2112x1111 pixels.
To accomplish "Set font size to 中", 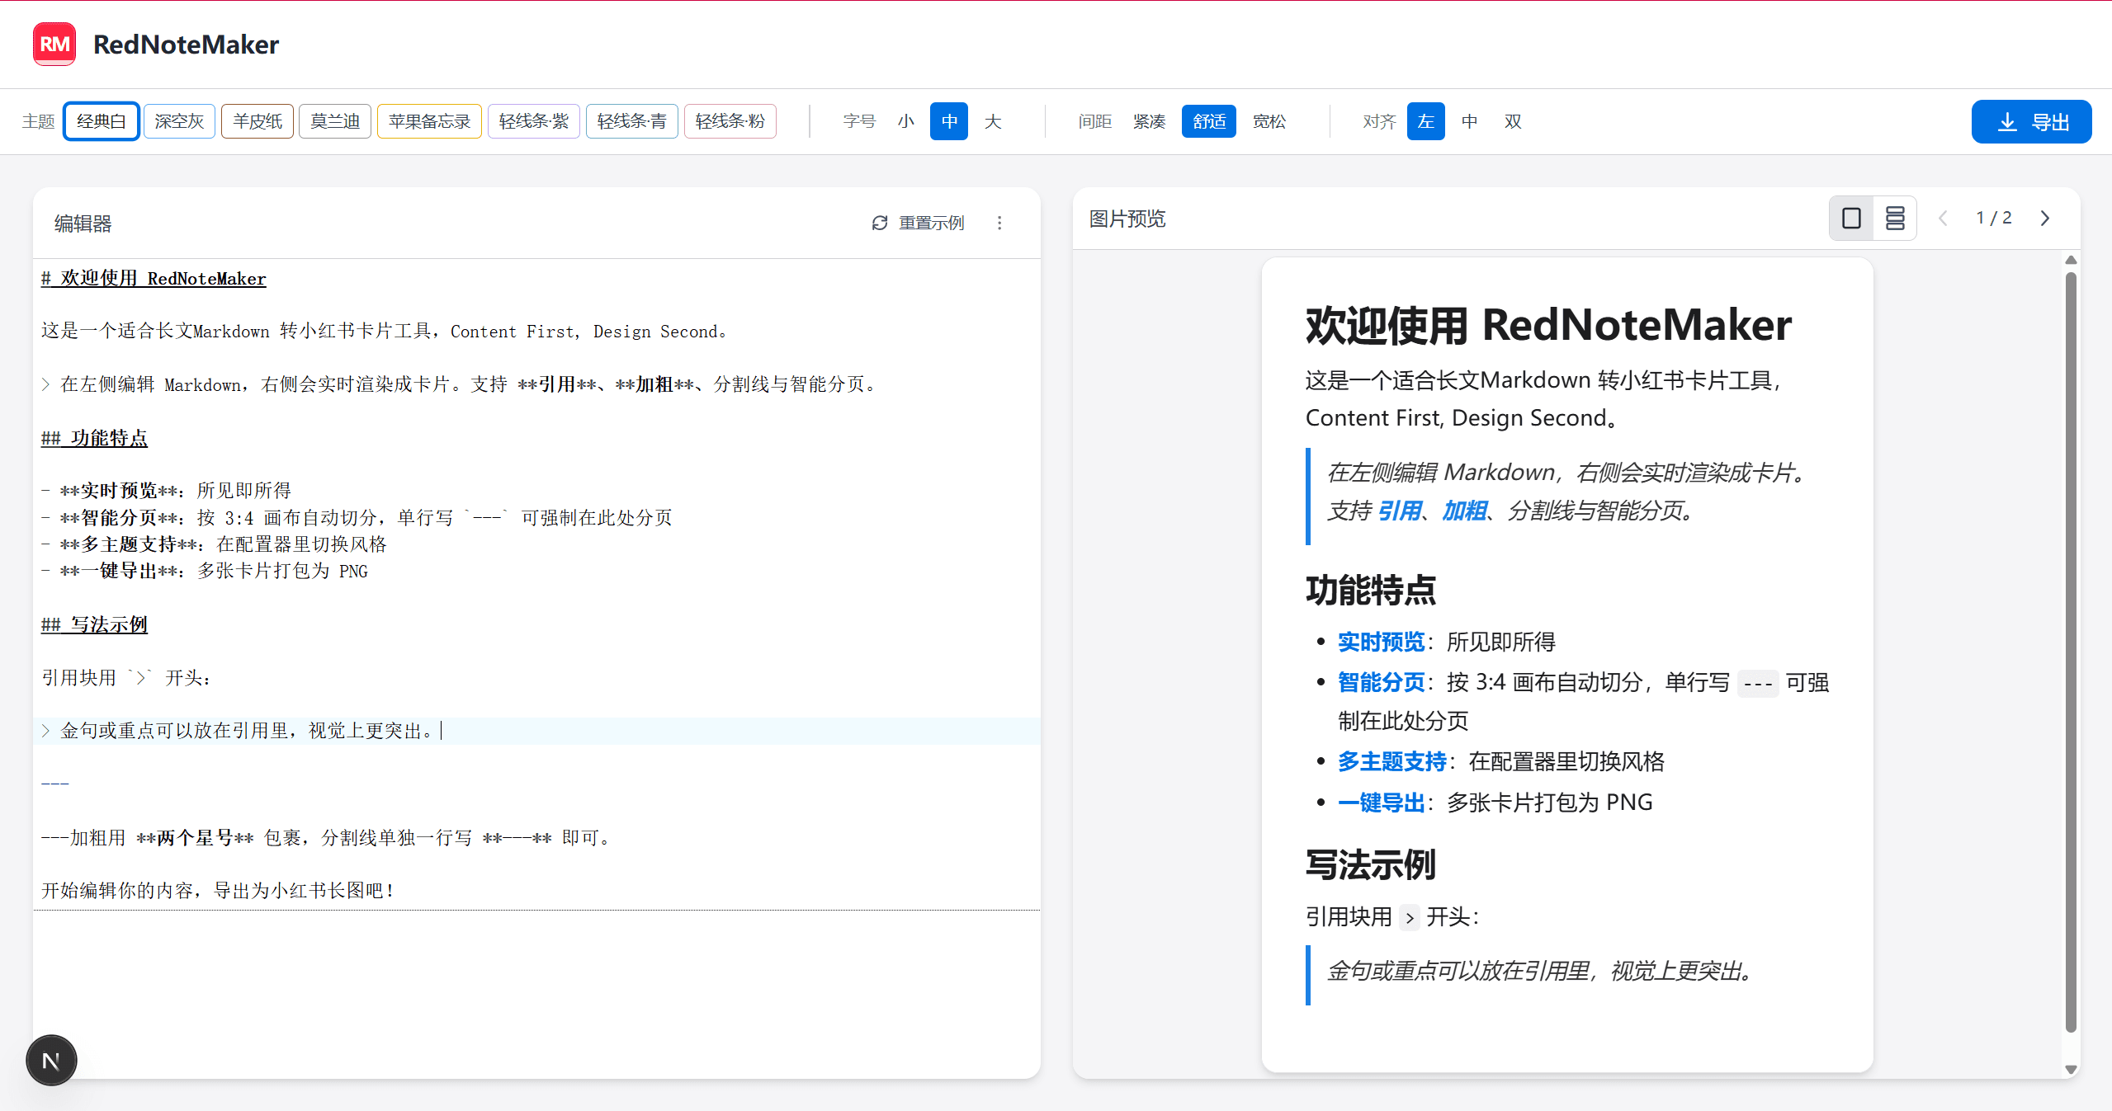I will (949, 121).
